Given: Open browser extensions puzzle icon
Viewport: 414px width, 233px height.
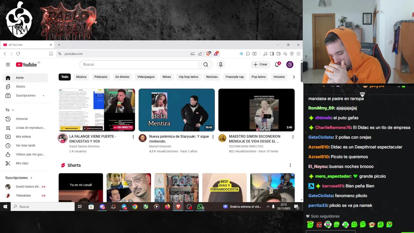Looking at the screenshot, I should (248, 54).
